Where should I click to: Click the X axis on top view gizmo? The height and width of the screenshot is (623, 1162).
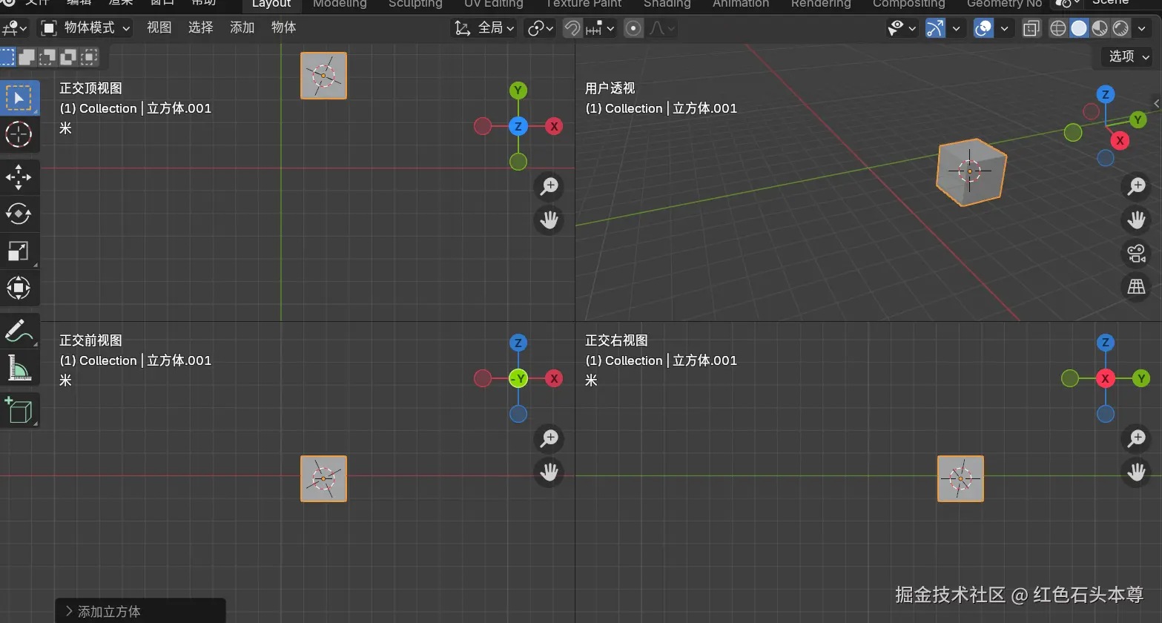[554, 126]
